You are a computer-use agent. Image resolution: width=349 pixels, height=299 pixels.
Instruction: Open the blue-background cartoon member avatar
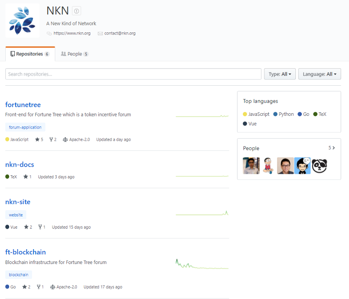302,166
